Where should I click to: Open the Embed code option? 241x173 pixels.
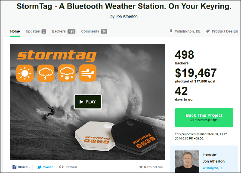(68, 167)
